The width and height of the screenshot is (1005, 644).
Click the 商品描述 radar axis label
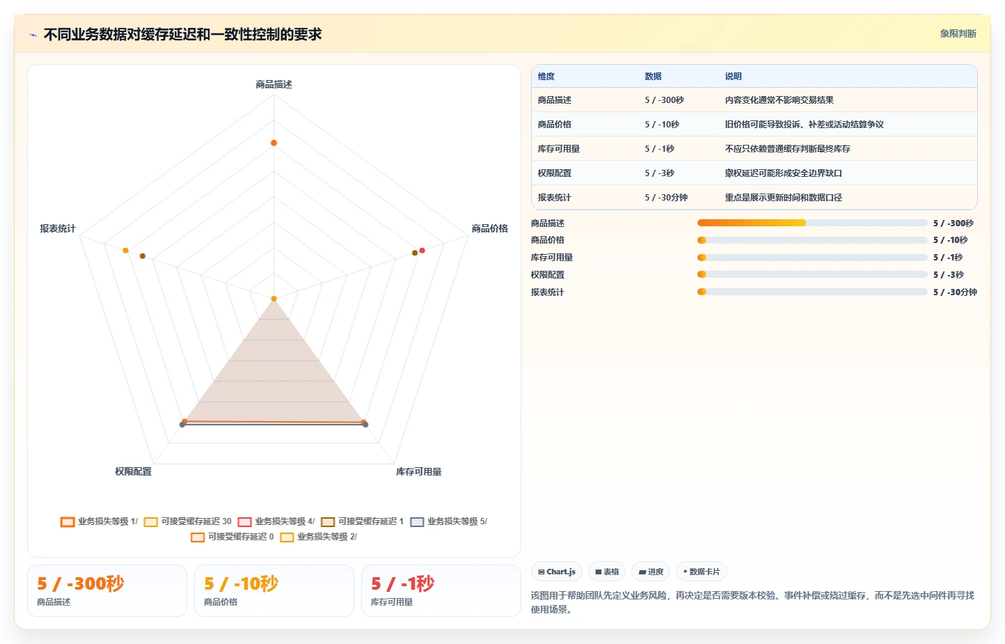click(274, 84)
